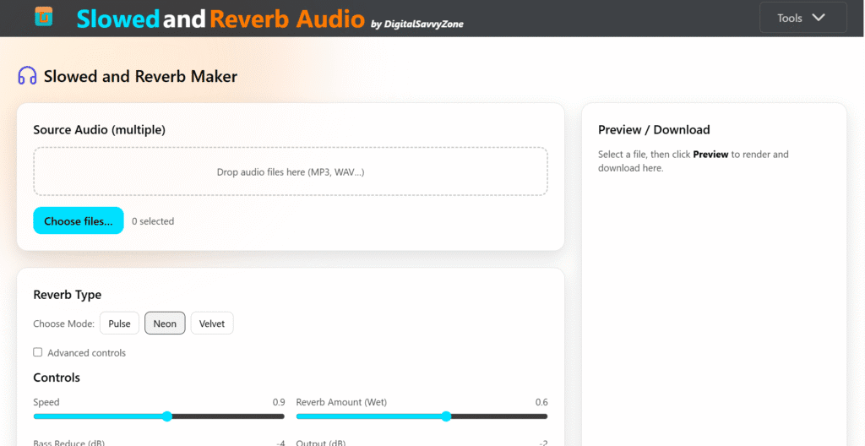Viewport: 865px width, 446px height.
Task: Click the Slowed and Reverb Audio site title
Action: point(220,19)
